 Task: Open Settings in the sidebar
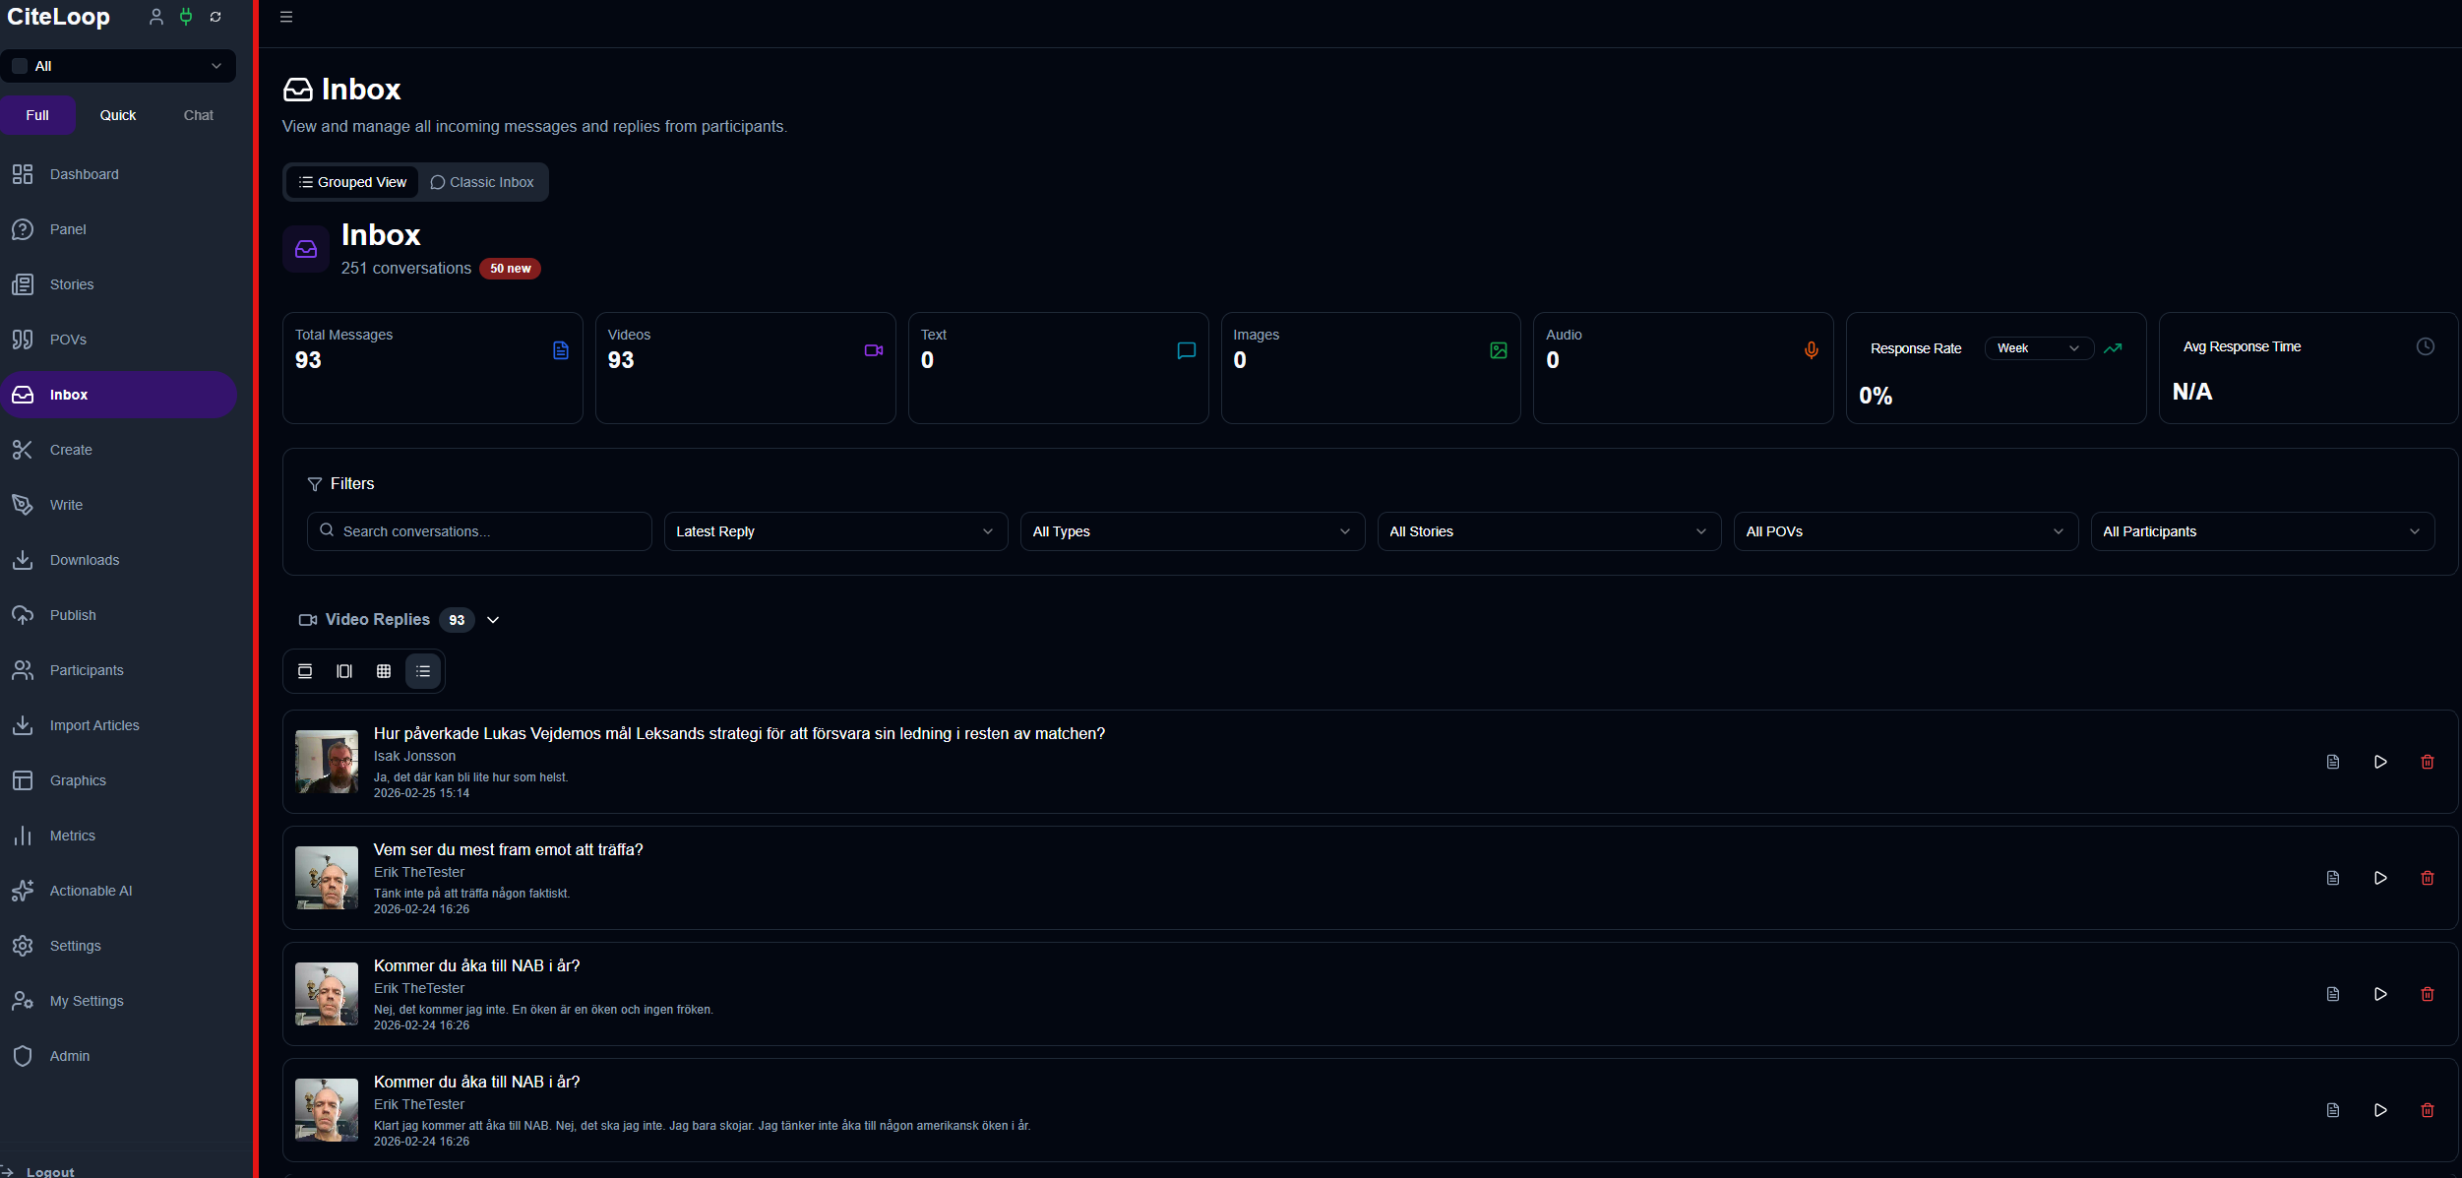pos(118,946)
